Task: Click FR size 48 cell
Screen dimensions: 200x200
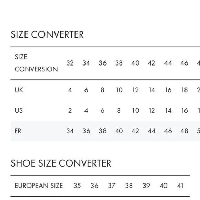Action: (x=184, y=131)
